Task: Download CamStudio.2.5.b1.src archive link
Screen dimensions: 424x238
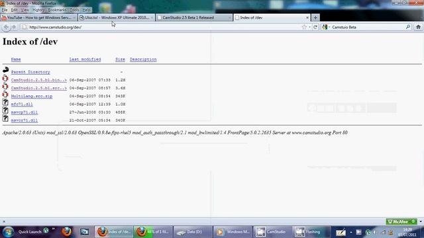Action: (39, 88)
